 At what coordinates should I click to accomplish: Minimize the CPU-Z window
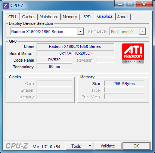(x=120, y=4)
